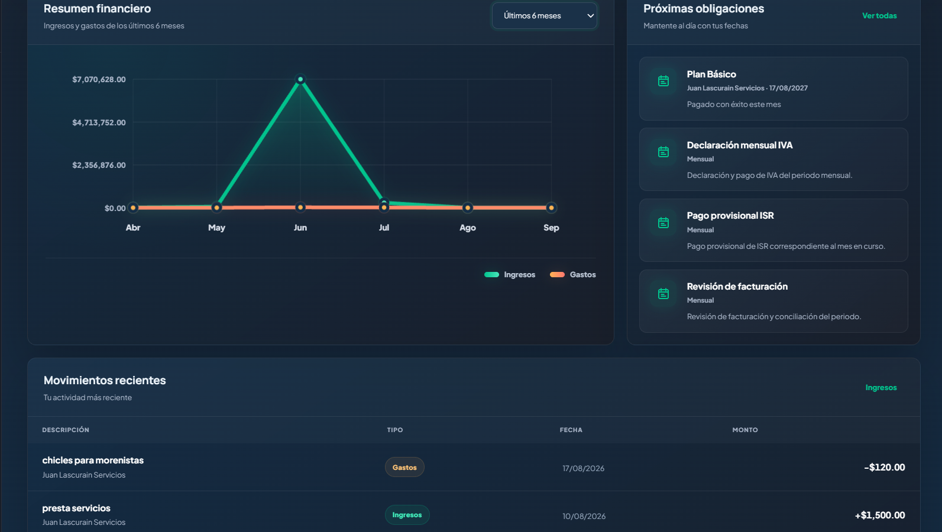
Task: Click the Ingresos type badge in presta servicios row
Action: (x=407, y=515)
